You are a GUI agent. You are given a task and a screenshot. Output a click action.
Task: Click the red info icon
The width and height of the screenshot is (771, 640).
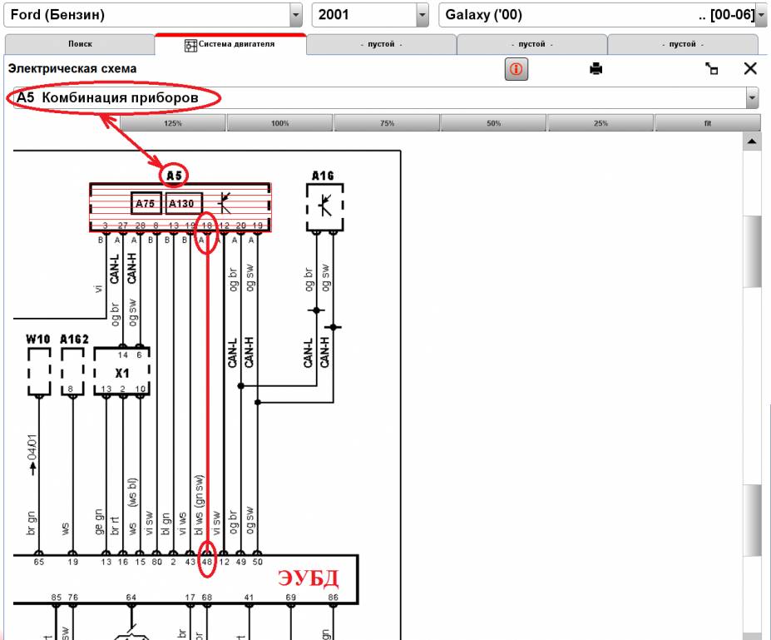(x=516, y=70)
